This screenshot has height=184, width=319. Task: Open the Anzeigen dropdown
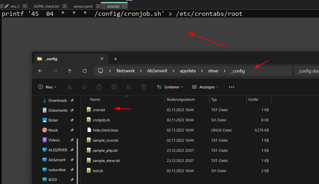click(205, 87)
